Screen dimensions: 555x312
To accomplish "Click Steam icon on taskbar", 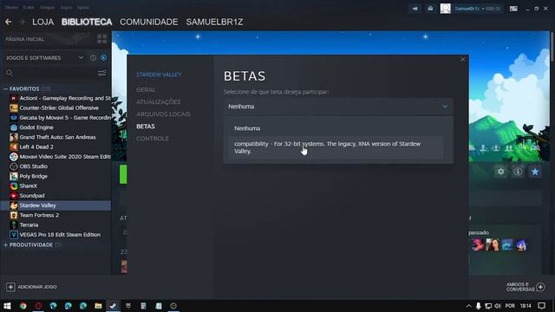I will (114, 306).
